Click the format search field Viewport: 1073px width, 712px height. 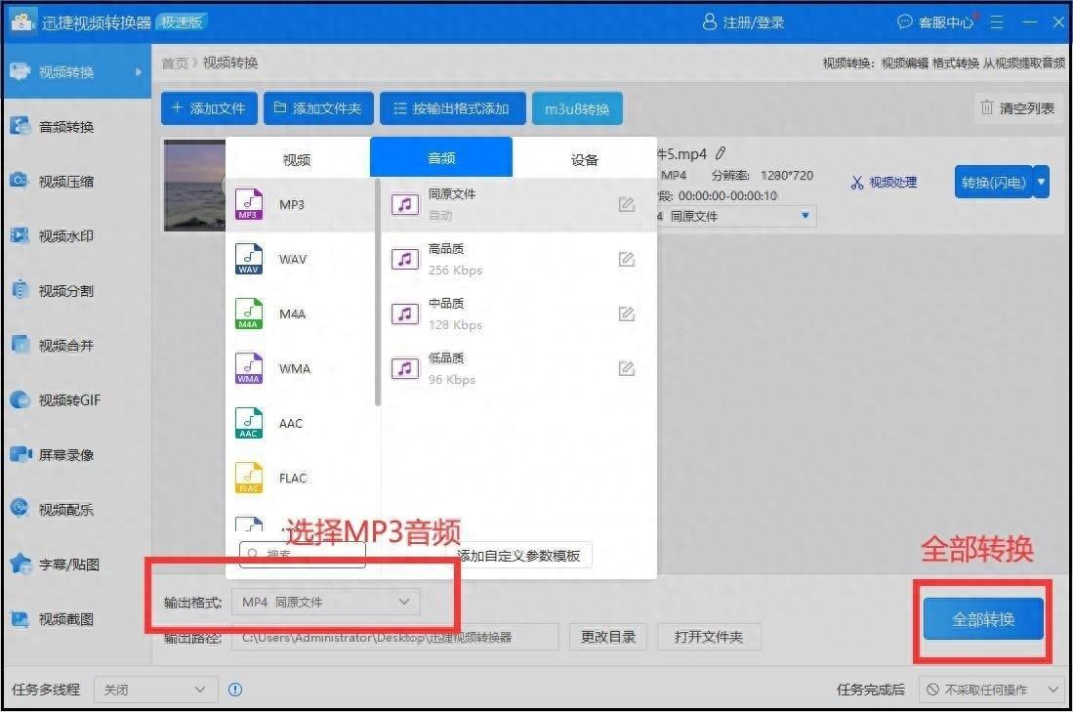click(x=303, y=554)
